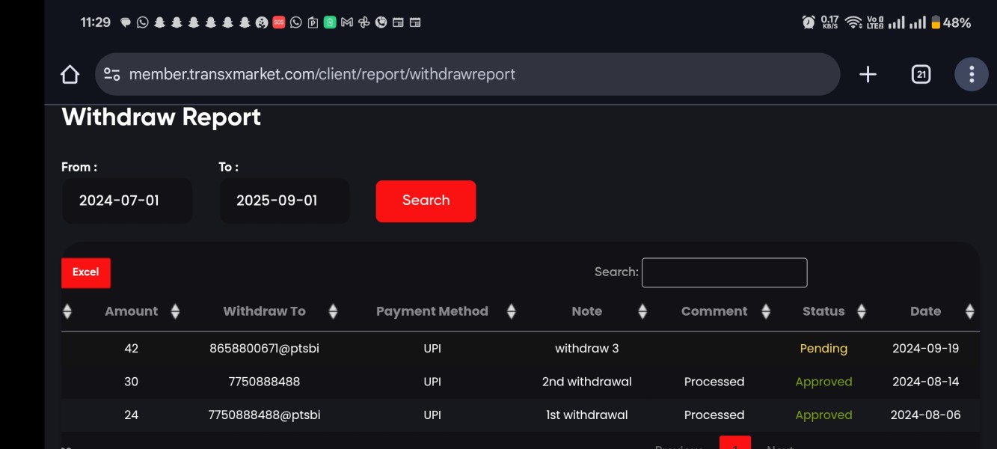The width and height of the screenshot is (997, 449).
Task: Sort table by Date column
Action: pos(925,311)
